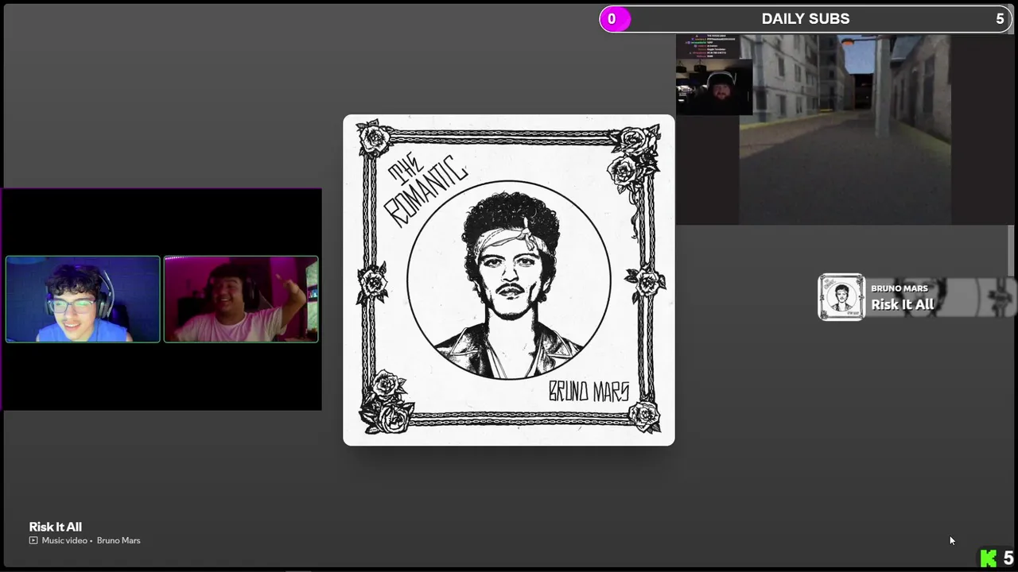Click the DAILY SUBS progress bar
1018x572 pixels.
[x=806, y=19]
